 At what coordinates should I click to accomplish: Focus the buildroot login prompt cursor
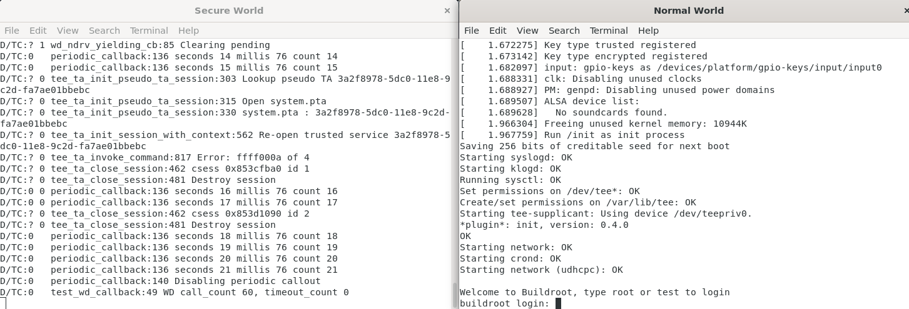click(x=558, y=303)
